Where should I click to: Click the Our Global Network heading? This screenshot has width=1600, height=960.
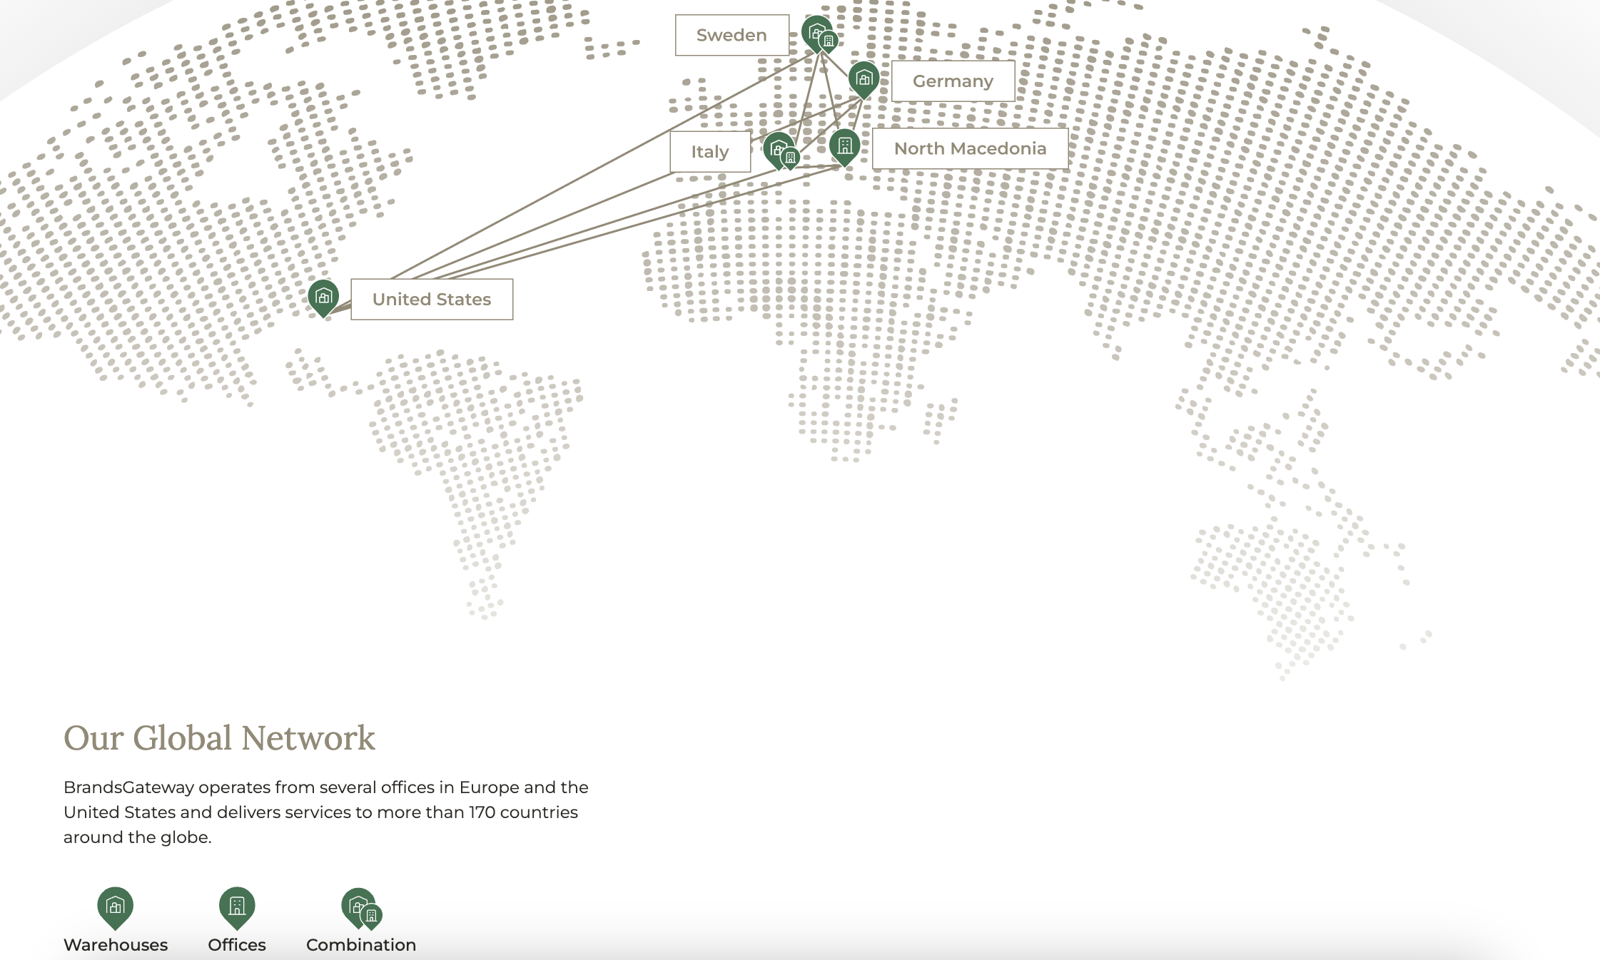pyautogui.click(x=219, y=737)
